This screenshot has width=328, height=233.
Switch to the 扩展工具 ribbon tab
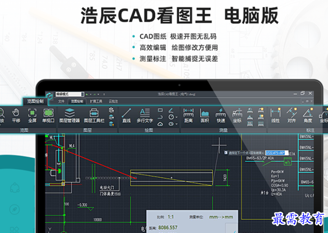pyautogui.click(x=96, y=102)
